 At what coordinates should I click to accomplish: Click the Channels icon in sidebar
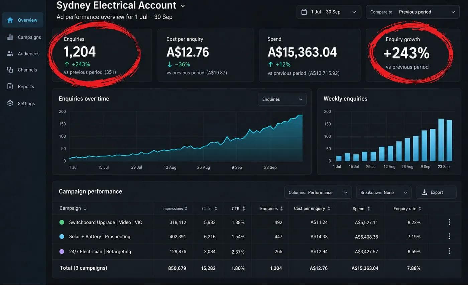coord(10,70)
